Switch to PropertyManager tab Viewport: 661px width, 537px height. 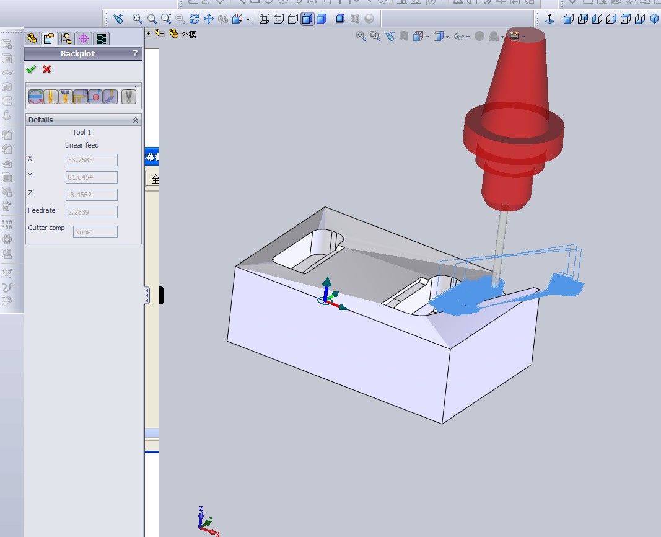click(x=49, y=39)
